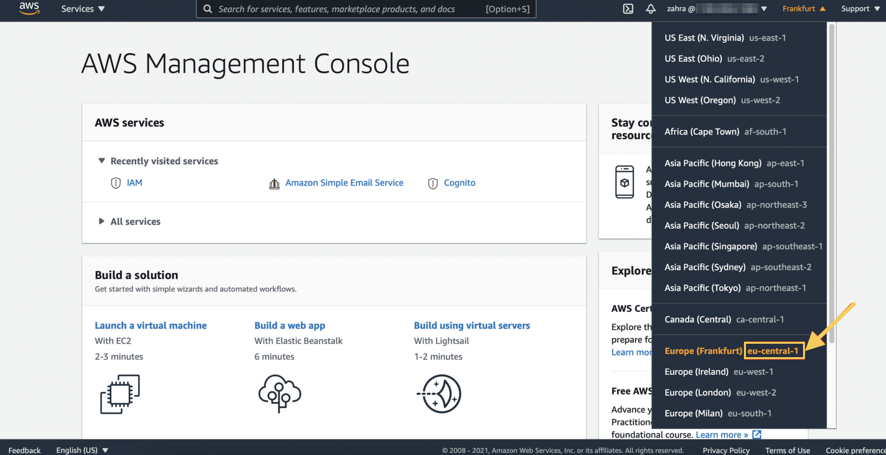Click the Lightsail compass icon
The width and height of the screenshot is (886, 455).
(440, 394)
